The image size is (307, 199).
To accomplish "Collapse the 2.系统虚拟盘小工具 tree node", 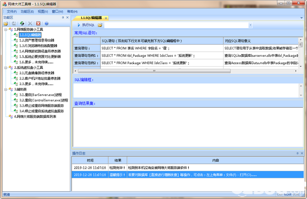I will click(x=6, y=68).
